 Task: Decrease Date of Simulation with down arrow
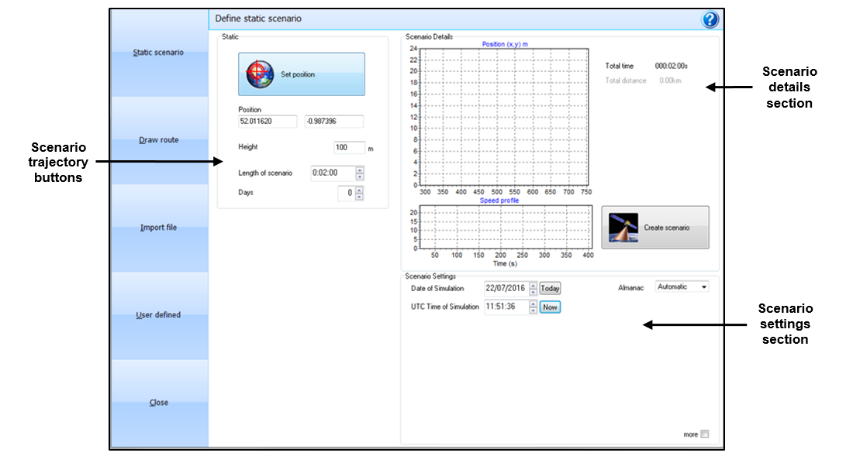click(x=534, y=292)
